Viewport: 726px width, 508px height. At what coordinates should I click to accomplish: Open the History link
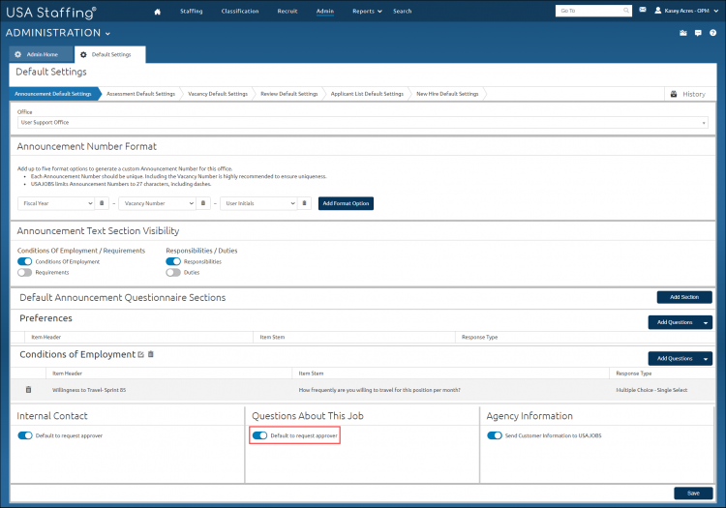[694, 95]
